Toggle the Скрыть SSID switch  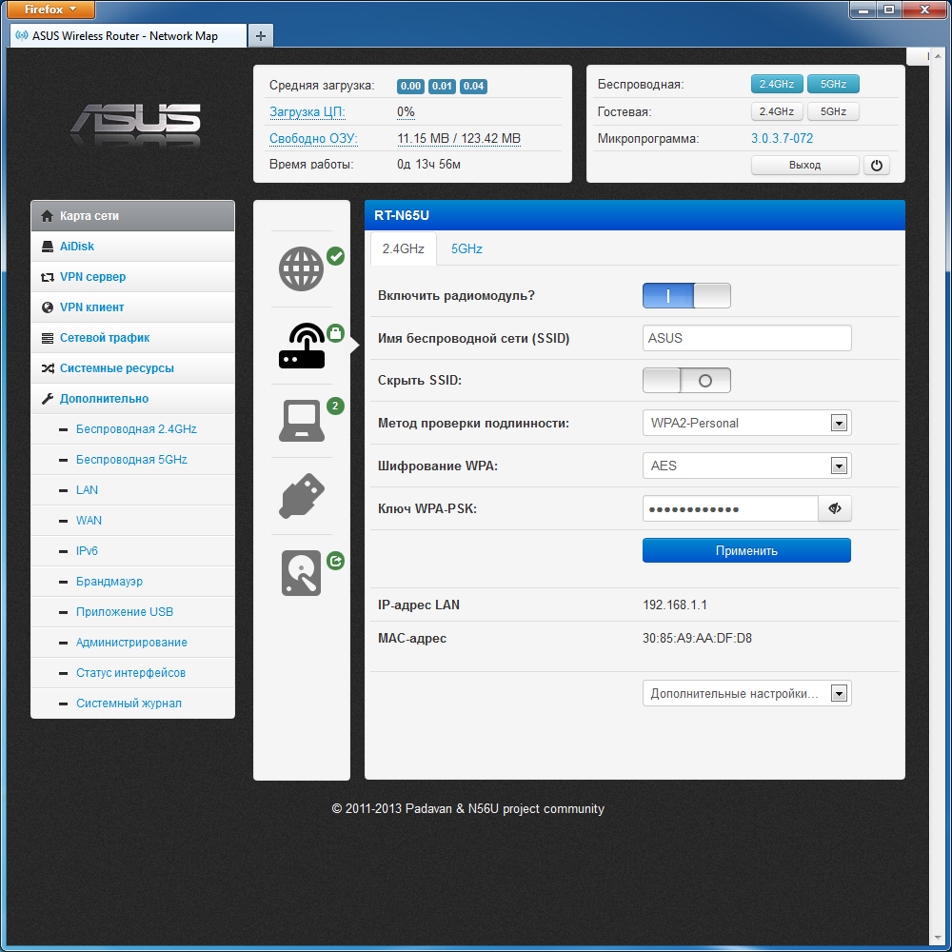[x=686, y=381]
